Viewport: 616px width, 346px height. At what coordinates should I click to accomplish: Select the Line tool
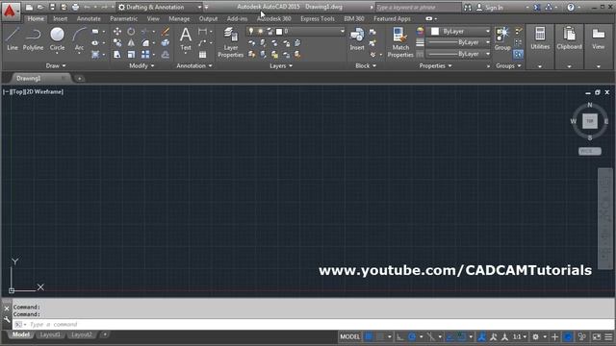point(13,38)
